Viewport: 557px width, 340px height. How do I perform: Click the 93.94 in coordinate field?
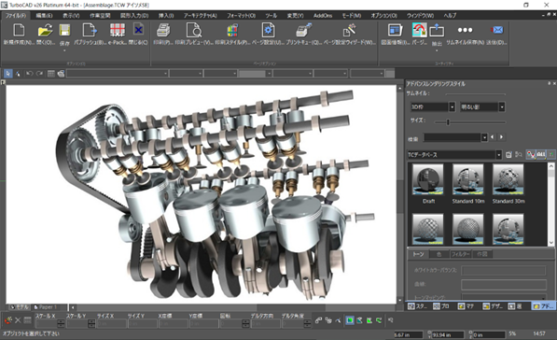(x=448, y=334)
